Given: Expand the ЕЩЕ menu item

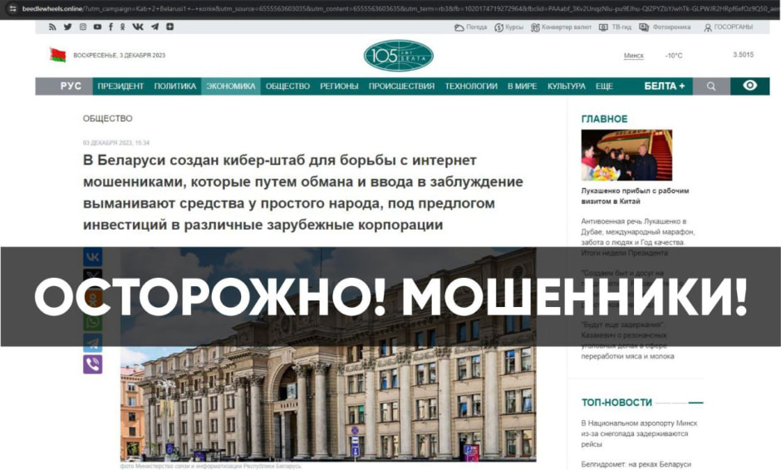Looking at the screenshot, I should (x=604, y=87).
